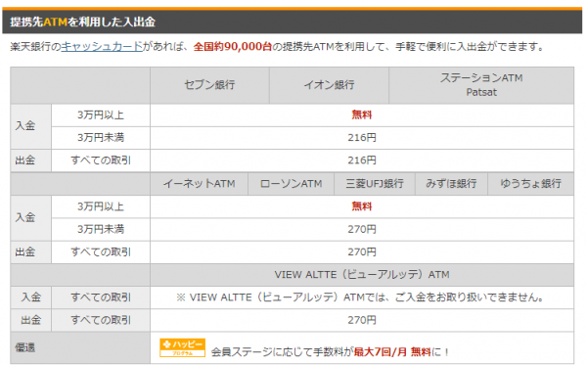
Task: Click the 270円 fee under VIEW ALTTE
Action: [362, 320]
